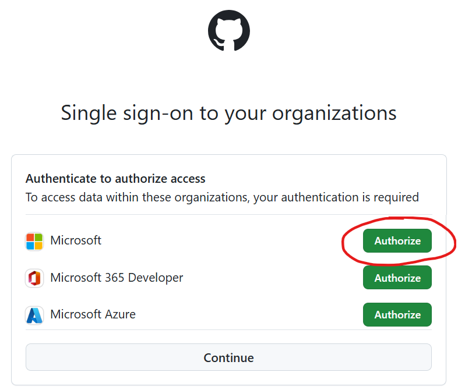Click the Microsoft 365 Developer Office icon
Image resolution: width=458 pixels, height=390 pixels.
pyautogui.click(x=34, y=278)
